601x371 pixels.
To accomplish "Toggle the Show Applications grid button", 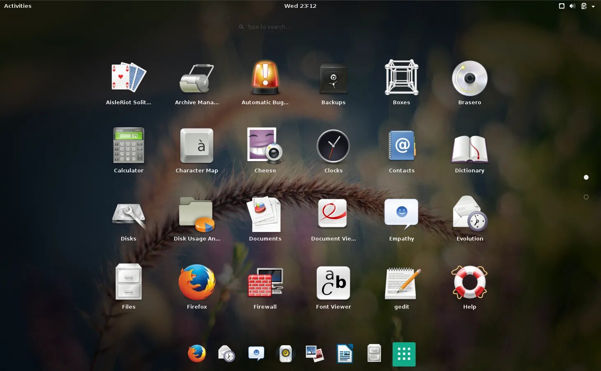I will (x=404, y=354).
